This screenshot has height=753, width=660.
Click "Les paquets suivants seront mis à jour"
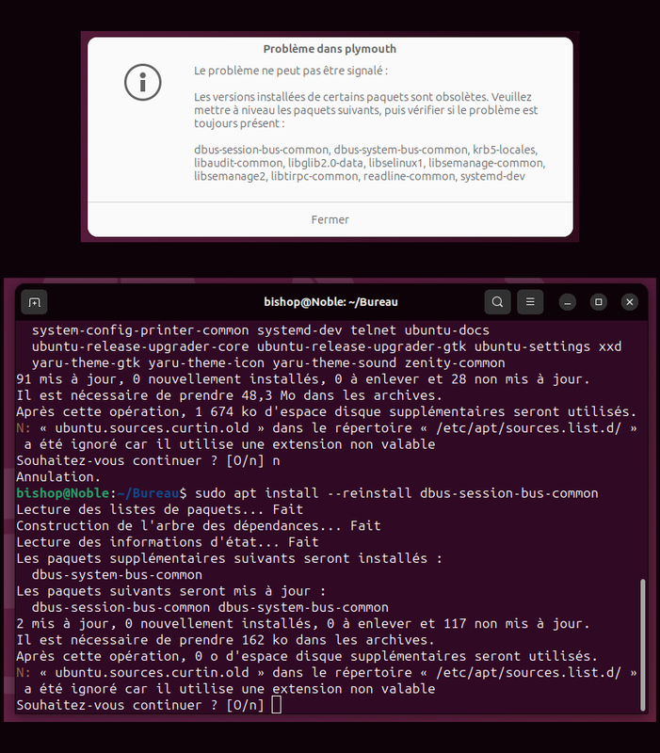pos(171,591)
